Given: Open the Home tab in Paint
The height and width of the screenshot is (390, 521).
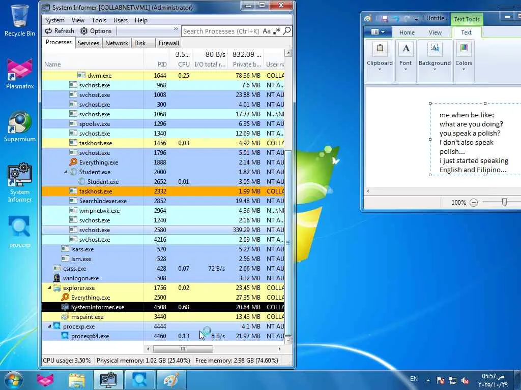Looking at the screenshot, I should [x=407, y=32].
